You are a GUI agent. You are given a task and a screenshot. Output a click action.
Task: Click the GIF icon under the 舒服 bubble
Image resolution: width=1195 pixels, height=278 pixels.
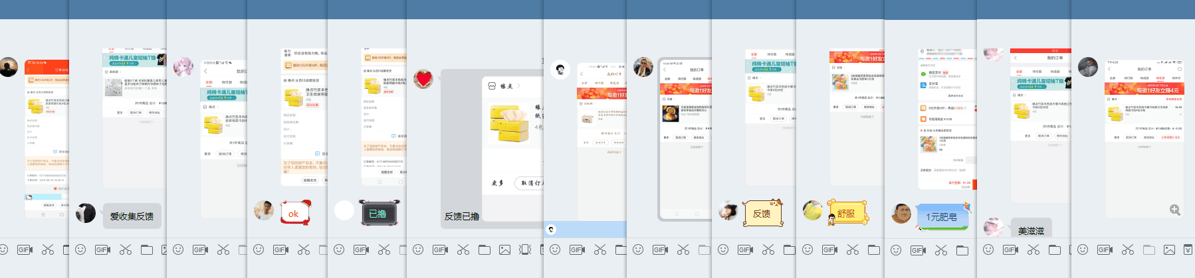pyautogui.click(x=831, y=249)
